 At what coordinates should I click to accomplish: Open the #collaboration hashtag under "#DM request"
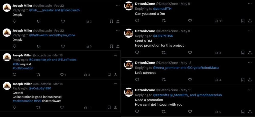[x=23, y=68]
